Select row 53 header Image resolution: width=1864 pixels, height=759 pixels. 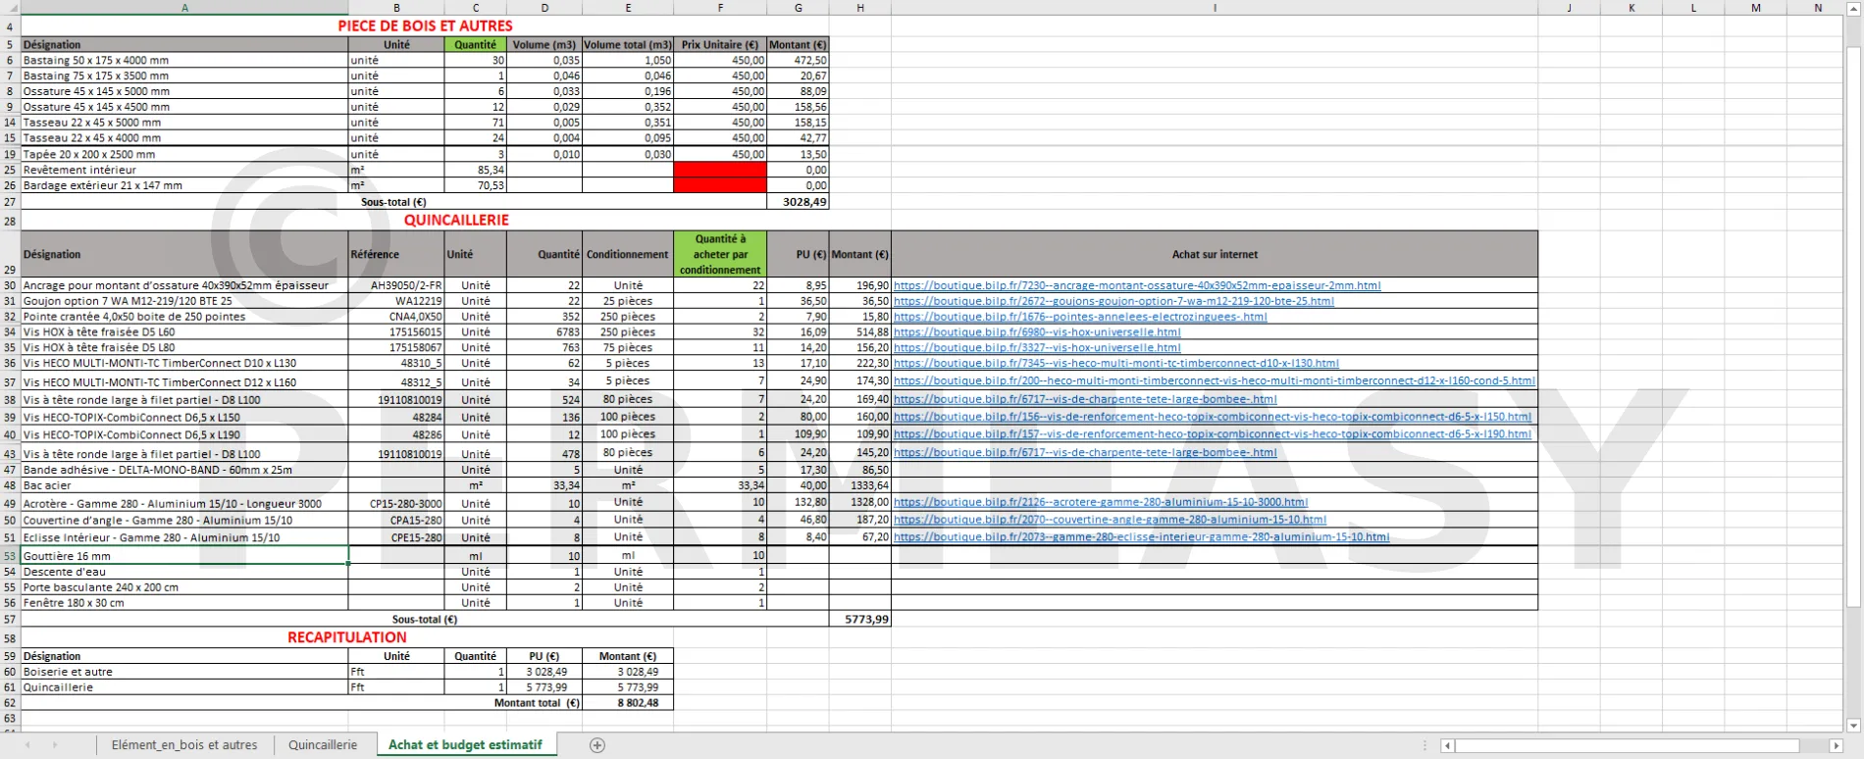[10, 556]
